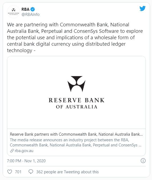Click the media release description text
Image resolution: width=152 pixels, height=180 pixels.
[x=76, y=142]
